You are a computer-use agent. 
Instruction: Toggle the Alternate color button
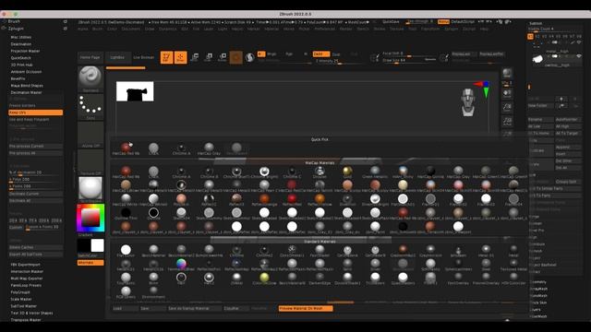point(90,263)
